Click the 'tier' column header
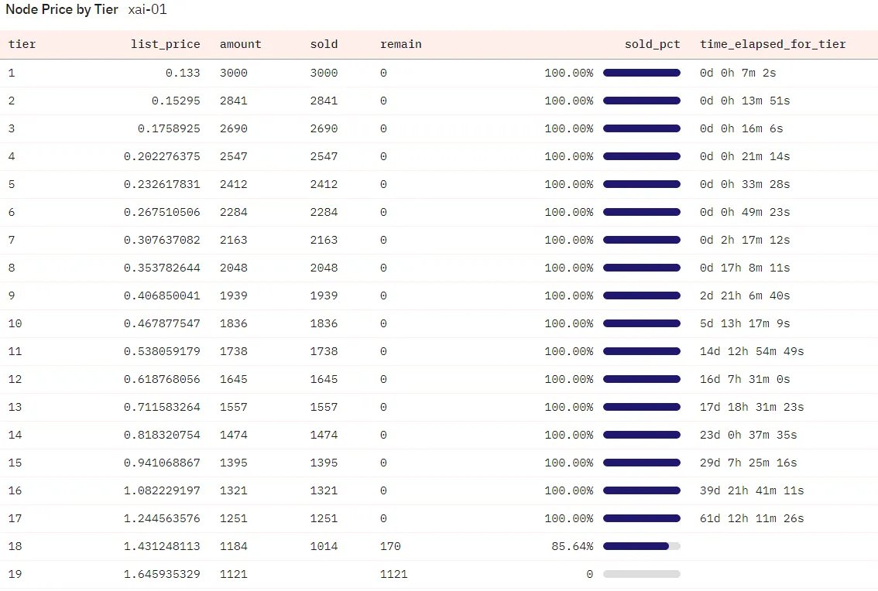This screenshot has width=878, height=591. (22, 44)
